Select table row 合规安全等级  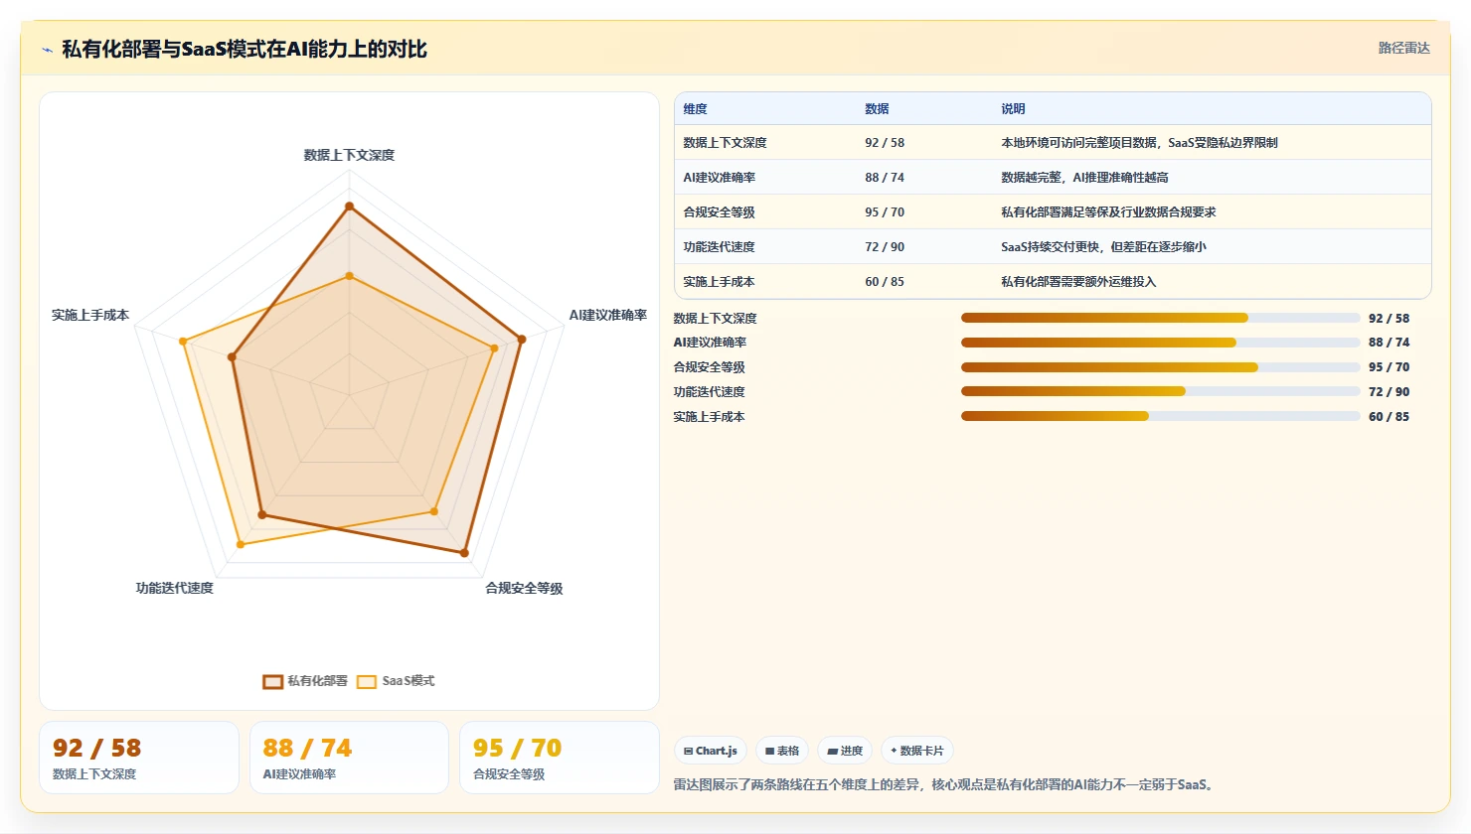(1053, 211)
